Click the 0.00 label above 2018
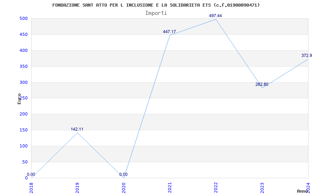The width and height of the screenshot is (312, 195). click(x=31, y=174)
